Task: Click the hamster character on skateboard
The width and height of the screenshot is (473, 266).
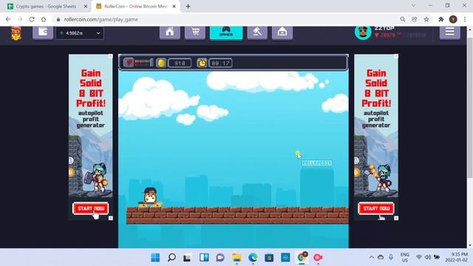Action: click(x=150, y=197)
